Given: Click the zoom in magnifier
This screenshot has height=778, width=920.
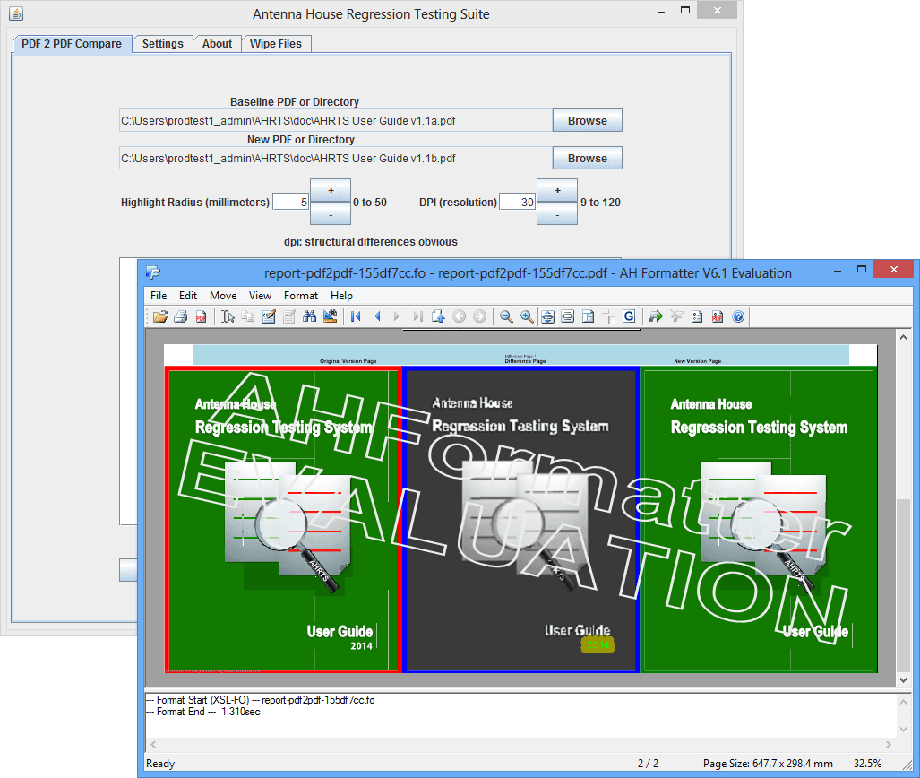Looking at the screenshot, I should click(x=527, y=316).
